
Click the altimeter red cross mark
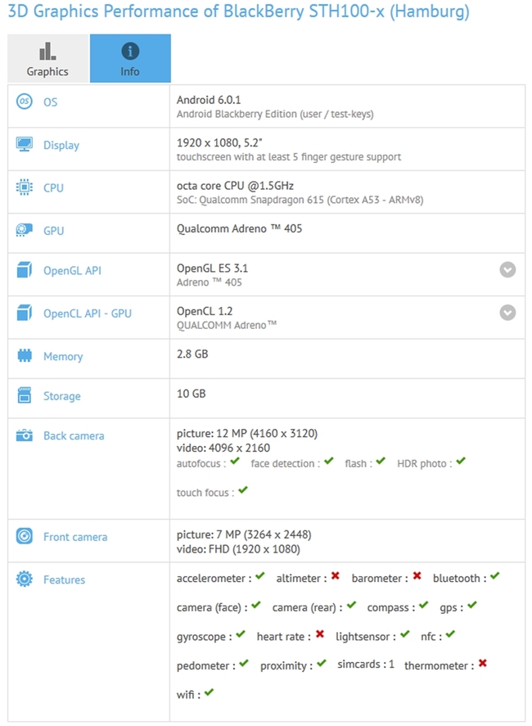click(x=336, y=575)
